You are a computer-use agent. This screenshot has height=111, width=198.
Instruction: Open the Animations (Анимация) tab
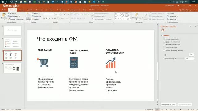pyautogui.click(x=50, y=10)
